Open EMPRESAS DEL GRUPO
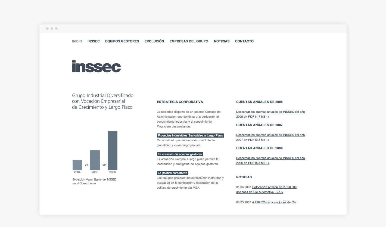The image size is (386, 227). coord(189,41)
